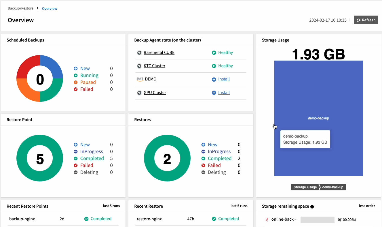The image size is (382, 227).
Task: Click the Baremetal CUBE cluster icon
Action: pyautogui.click(x=139, y=52)
